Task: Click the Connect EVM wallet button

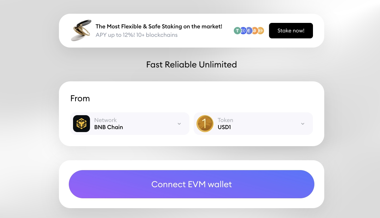Action: click(x=191, y=184)
